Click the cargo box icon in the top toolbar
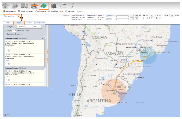 tap(15, 6)
